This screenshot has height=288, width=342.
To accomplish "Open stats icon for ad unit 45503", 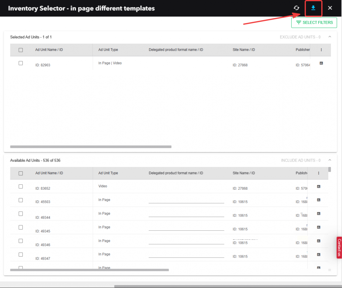I will click(x=319, y=200).
